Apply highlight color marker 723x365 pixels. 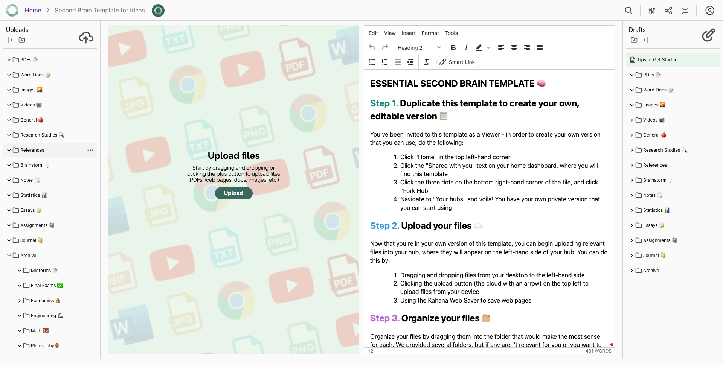479,47
